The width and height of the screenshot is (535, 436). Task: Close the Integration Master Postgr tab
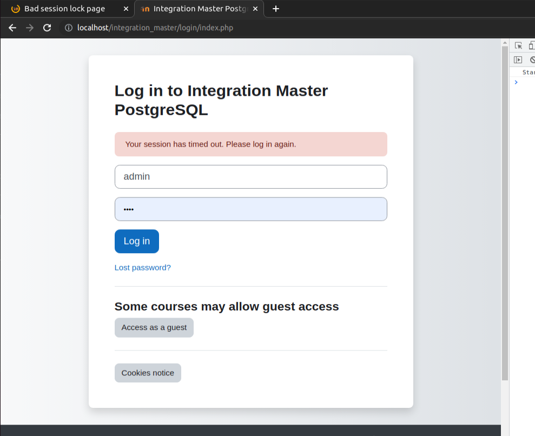(x=255, y=9)
